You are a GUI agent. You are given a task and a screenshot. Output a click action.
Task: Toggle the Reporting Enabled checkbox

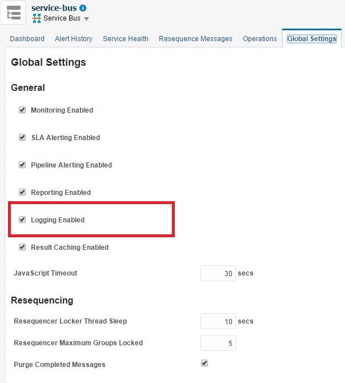[x=22, y=192]
